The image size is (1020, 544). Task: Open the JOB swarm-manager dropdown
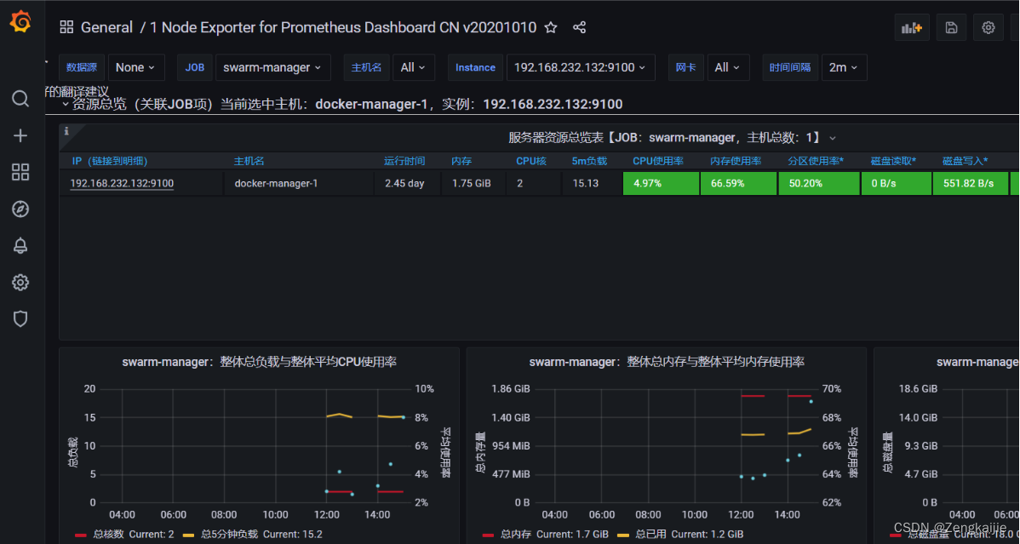(272, 67)
